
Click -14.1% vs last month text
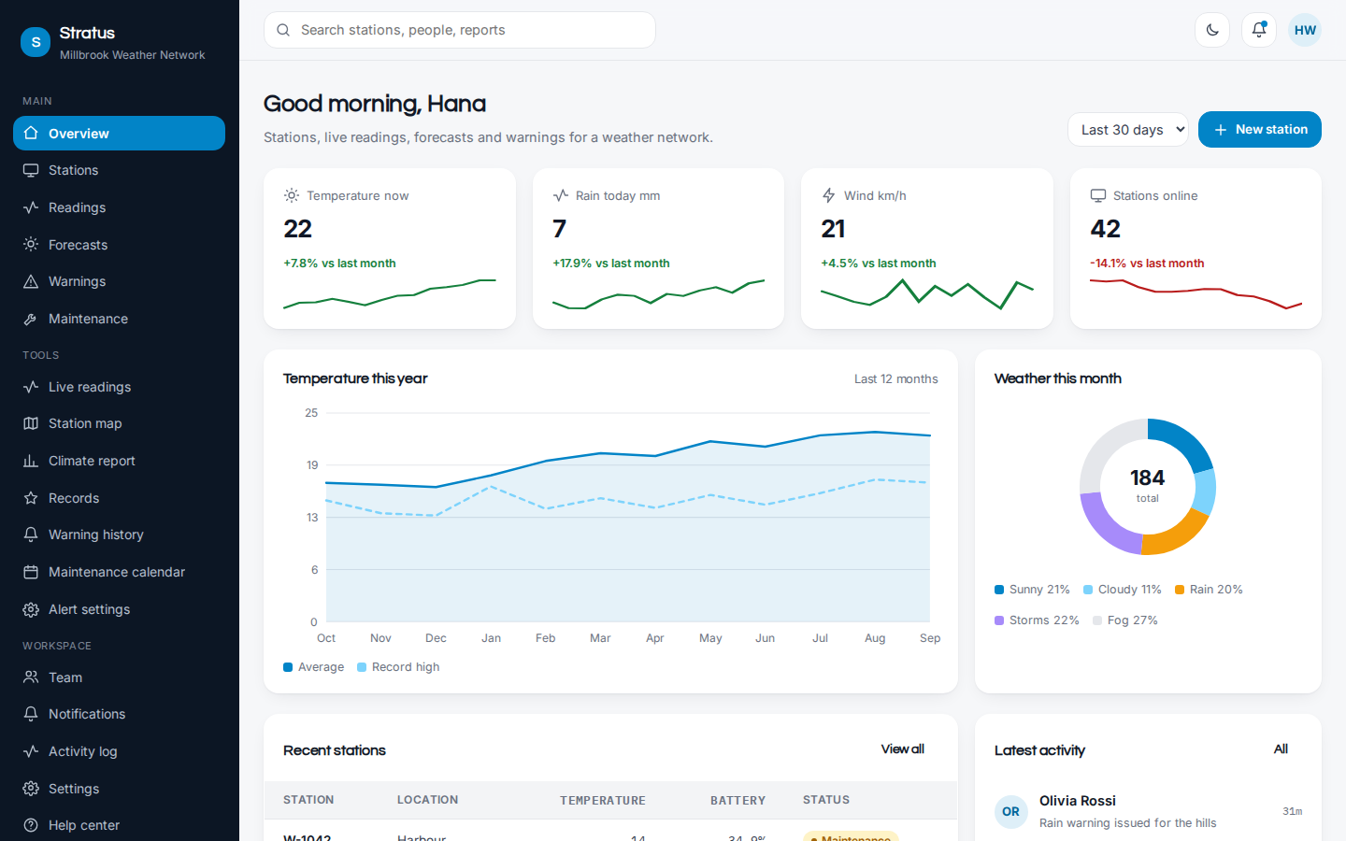pyautogui.click(x=1147, y=264)
